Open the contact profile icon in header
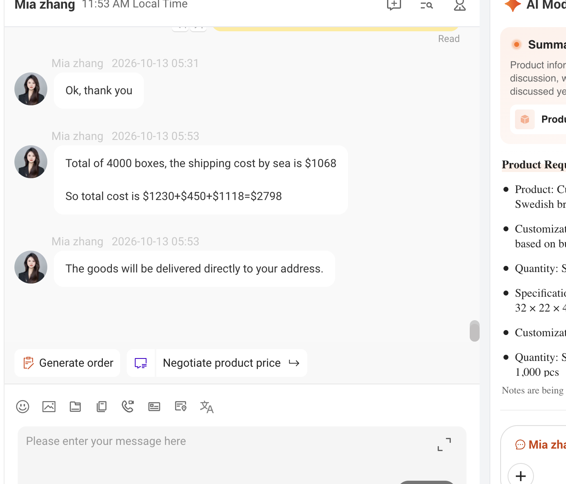 pyautogui.click(x=460, y=5)
